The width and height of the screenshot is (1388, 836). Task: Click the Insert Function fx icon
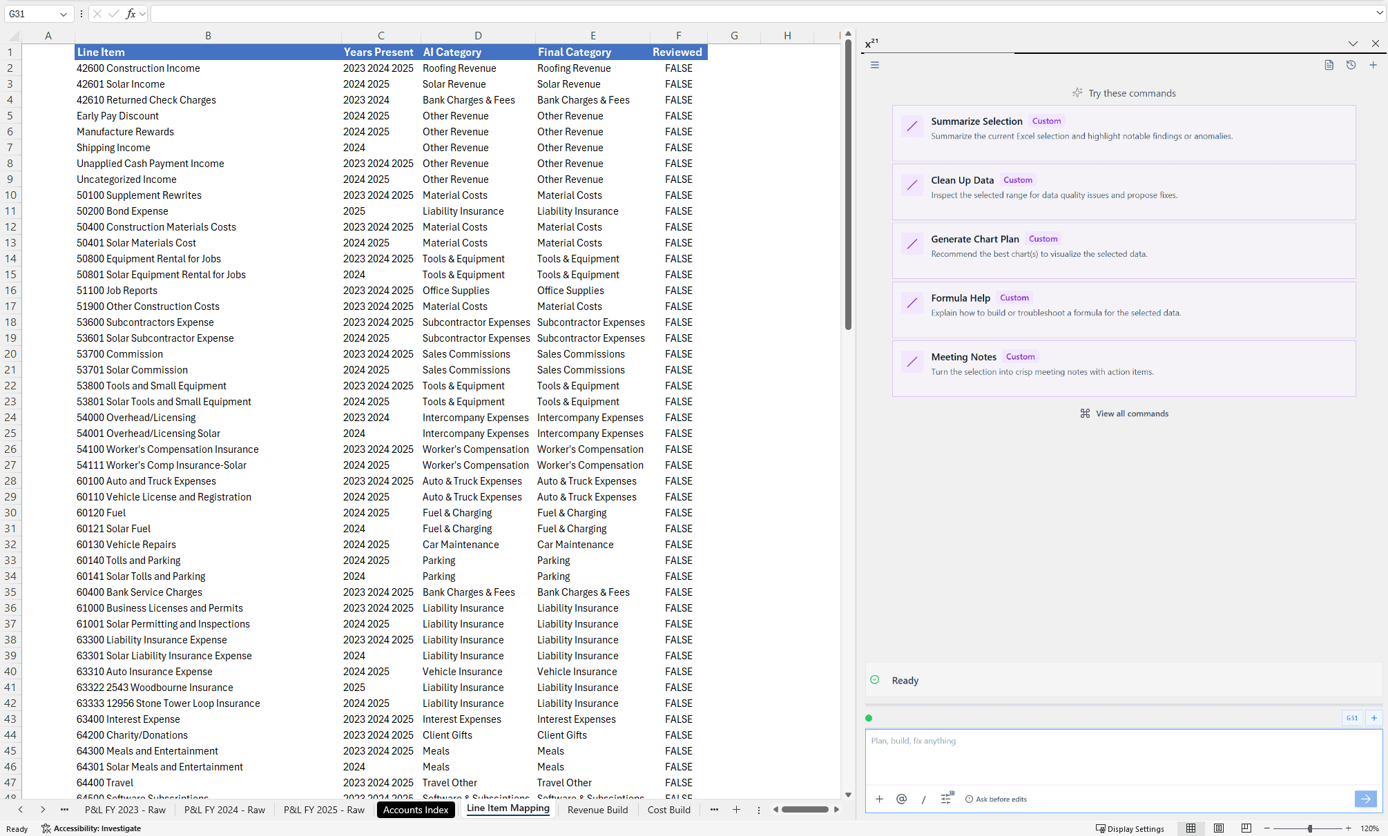(x=131, y=14)
